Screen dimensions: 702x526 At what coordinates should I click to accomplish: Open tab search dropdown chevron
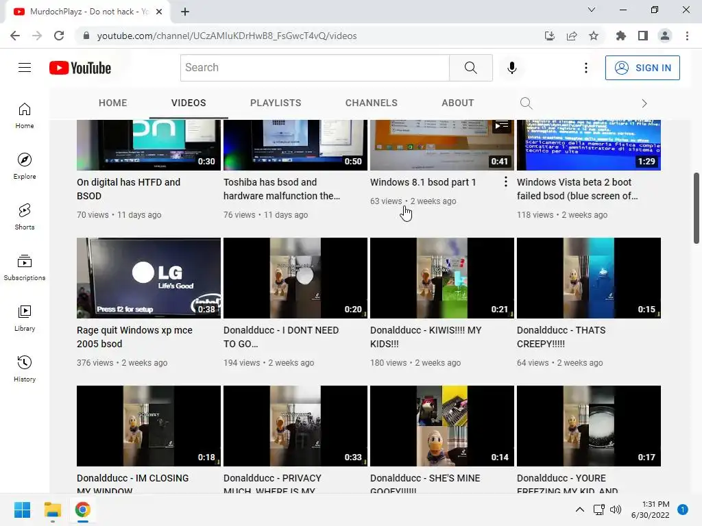pyautogui.click(x=592, y=10)
